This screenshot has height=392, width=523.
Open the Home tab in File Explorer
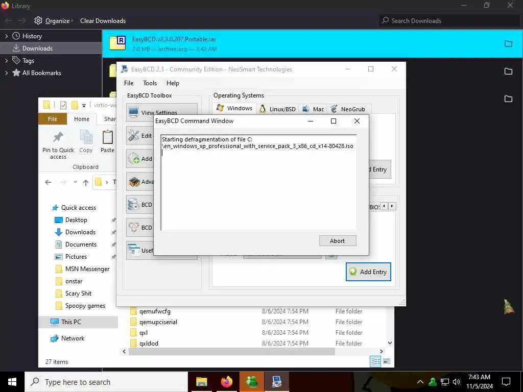(82, 118)
